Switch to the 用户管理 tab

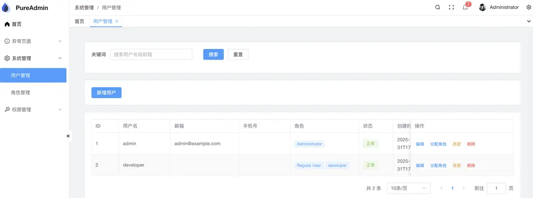(x=102, y=21)
